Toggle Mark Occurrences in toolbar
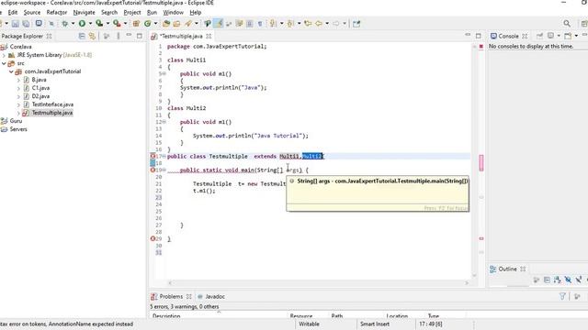588x330 pixels. tap(218, 24)
